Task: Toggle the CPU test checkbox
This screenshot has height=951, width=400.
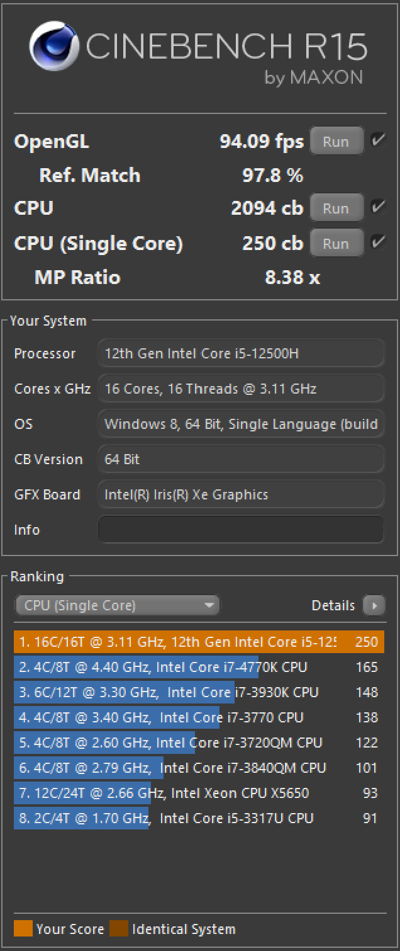Action: (378, 207)
